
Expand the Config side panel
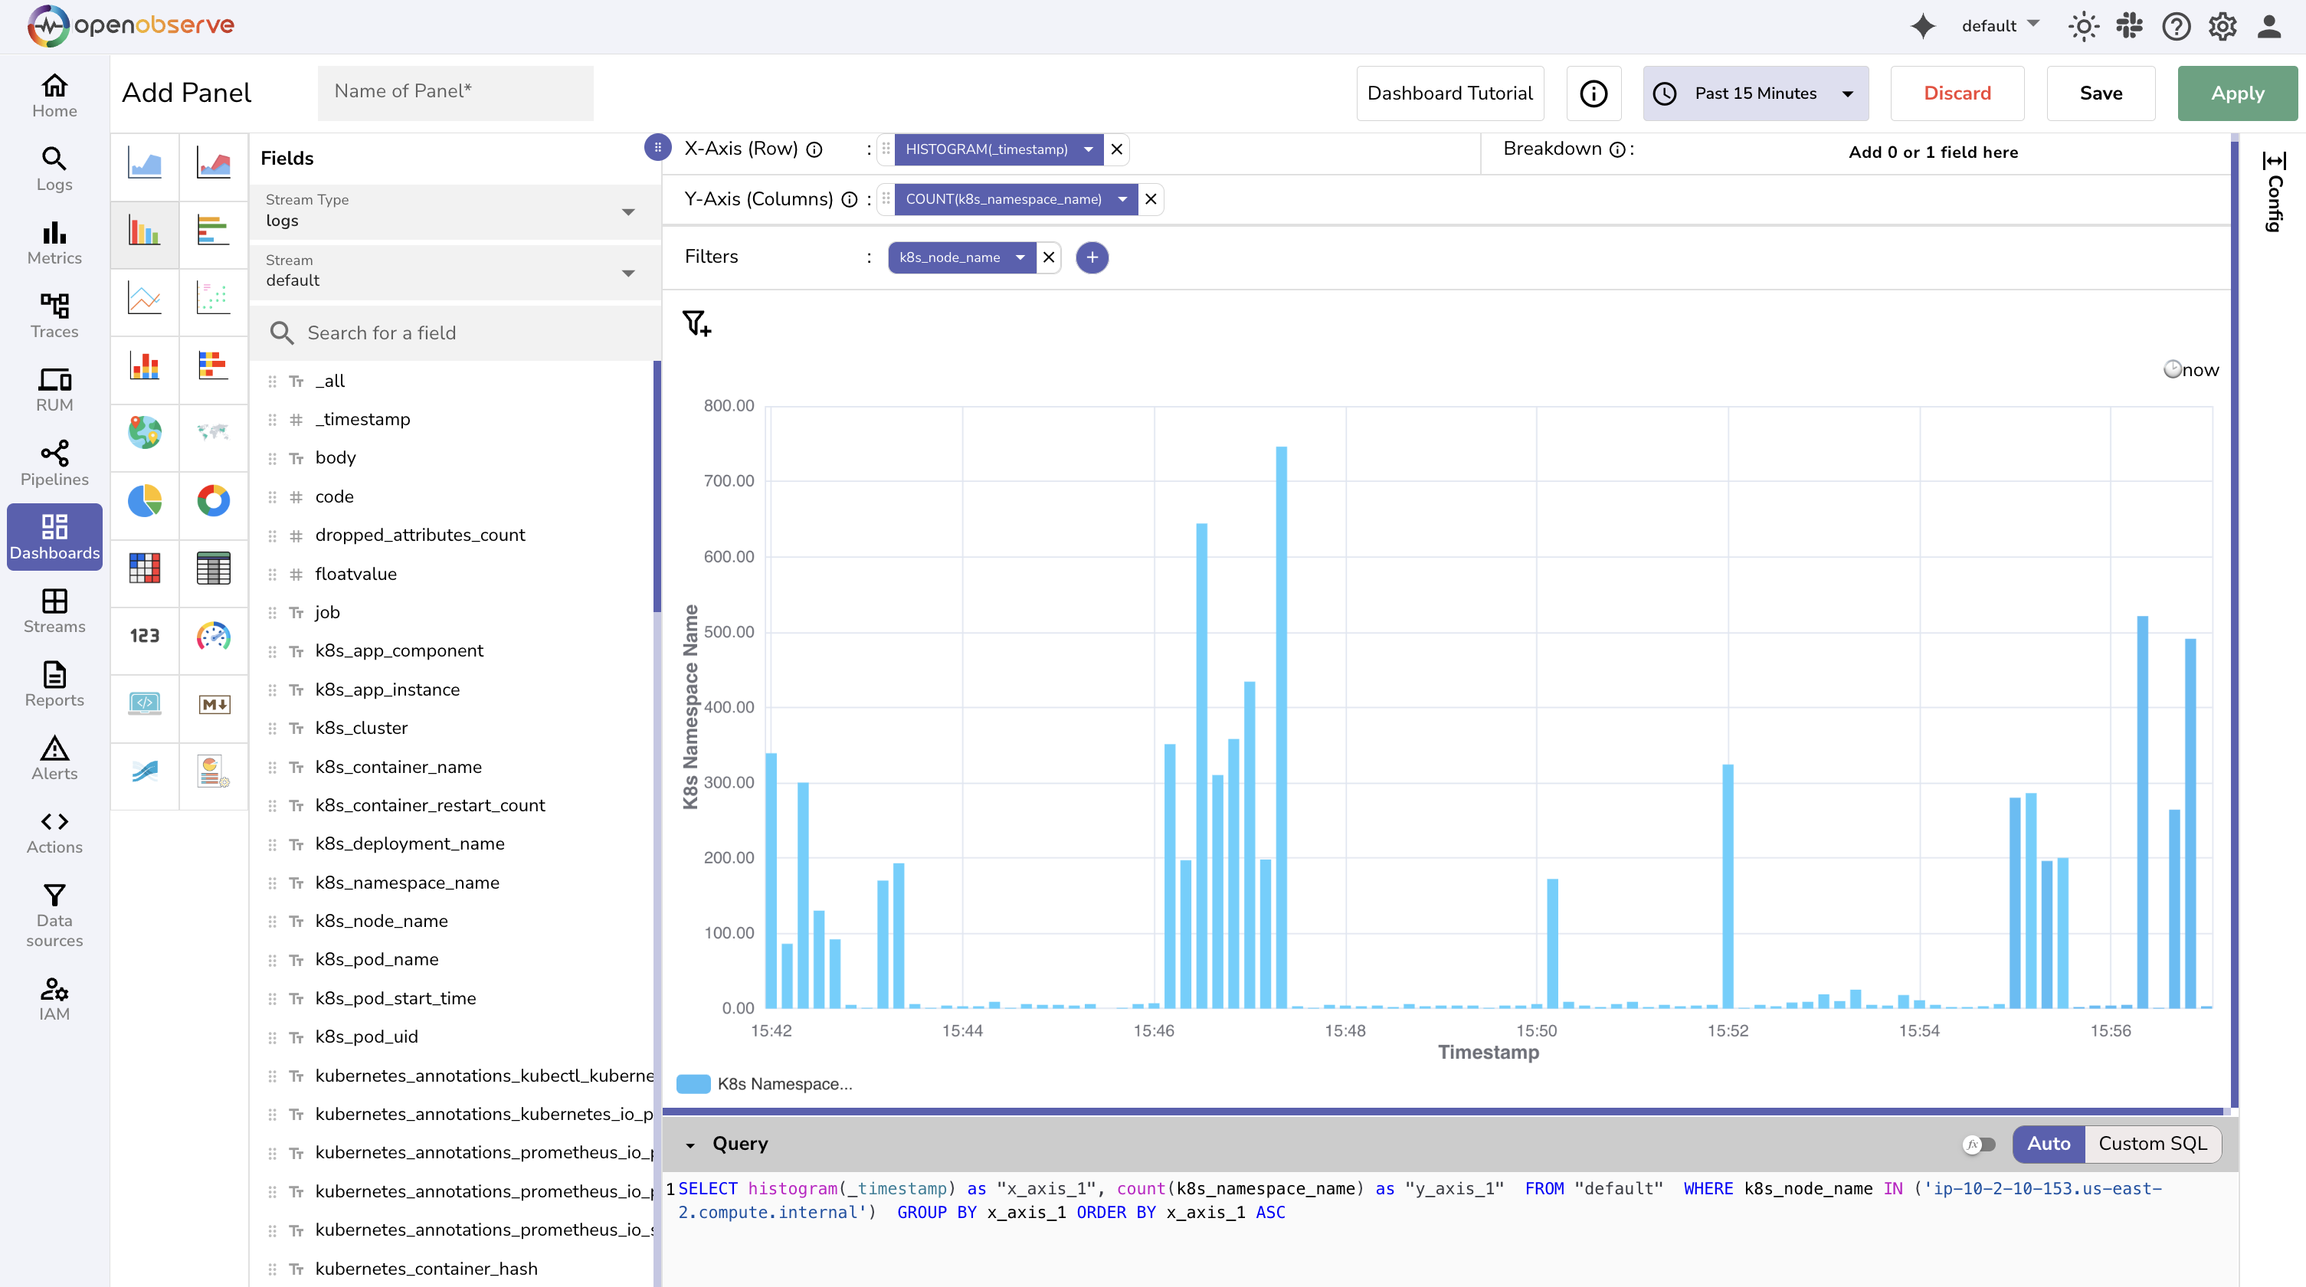pyautogui.click(x=2274, y=191)
